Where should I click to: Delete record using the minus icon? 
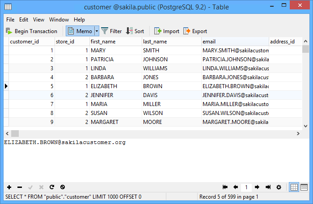(x=20, y=187)
